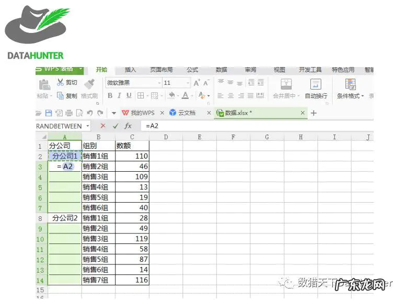
Task: Cancel formula entry with red X
Action: pos(103,126)
